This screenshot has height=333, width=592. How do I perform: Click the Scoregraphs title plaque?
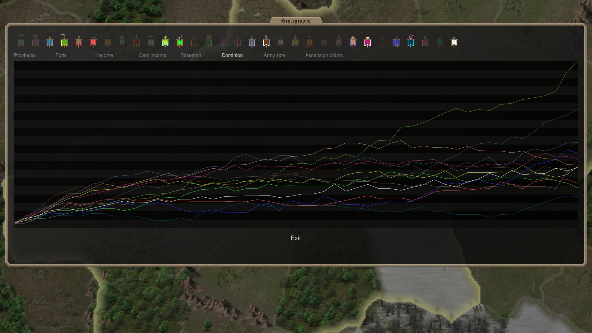(x=296, y=21)
